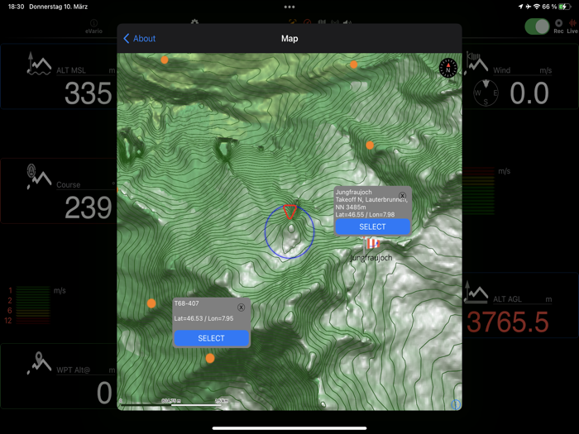579x434 pixels.
Task: Enable Live tracking icon
Action: (x=572, y=26)
